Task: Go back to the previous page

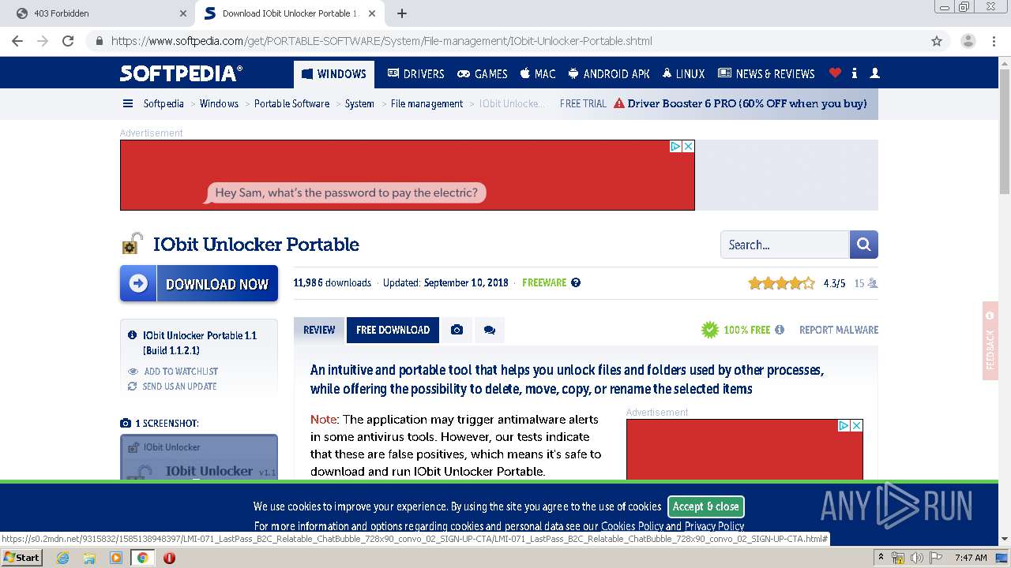Action: pos(17,41)
